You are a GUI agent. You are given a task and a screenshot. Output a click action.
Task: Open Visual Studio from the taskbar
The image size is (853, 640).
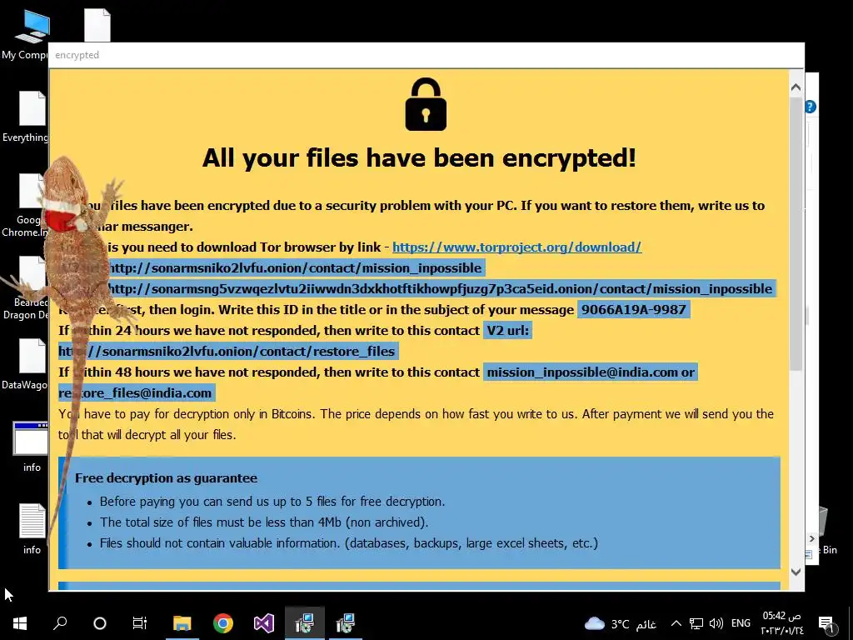(264, 623)
